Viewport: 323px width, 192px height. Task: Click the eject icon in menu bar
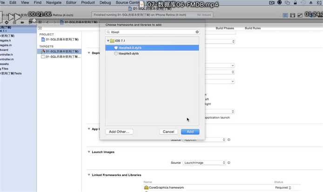[x=311, y=3]
